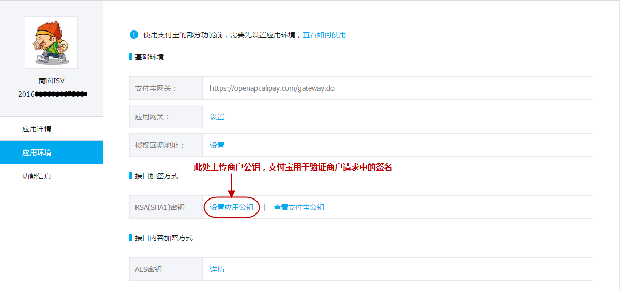Click the 应用网关 label cell

(166, 117)
